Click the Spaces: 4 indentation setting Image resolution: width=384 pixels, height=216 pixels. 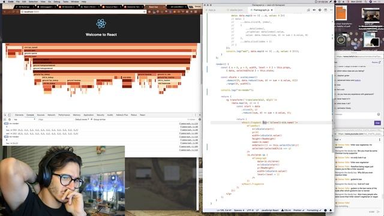[x=239, y=211]
